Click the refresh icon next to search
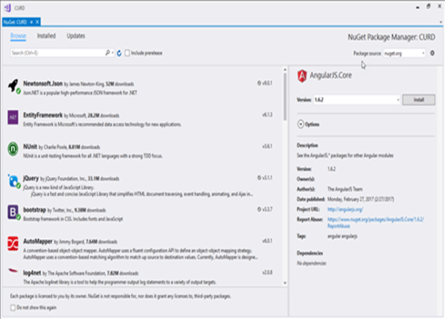This screenshot has width=445, height=319. (x=119, y=53)
